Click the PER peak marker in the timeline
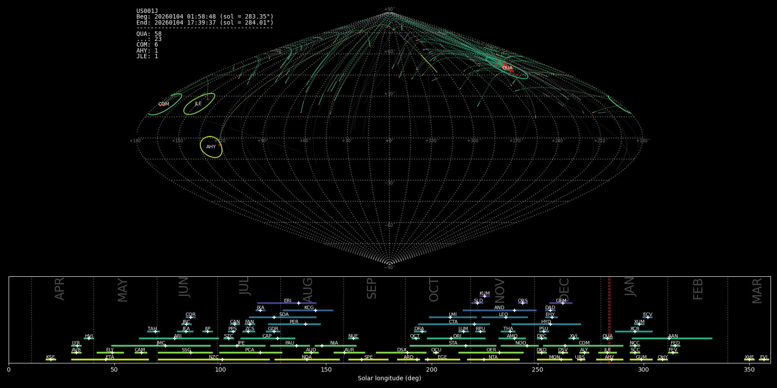 pos(306,324)
